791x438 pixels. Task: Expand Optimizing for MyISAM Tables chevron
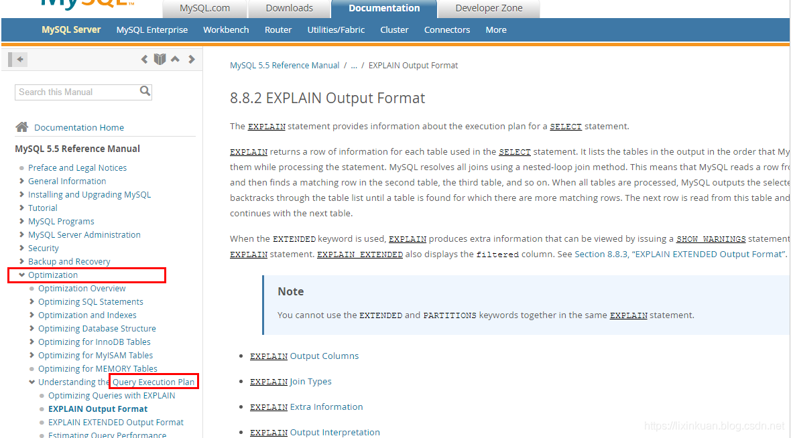coord(32,356)
